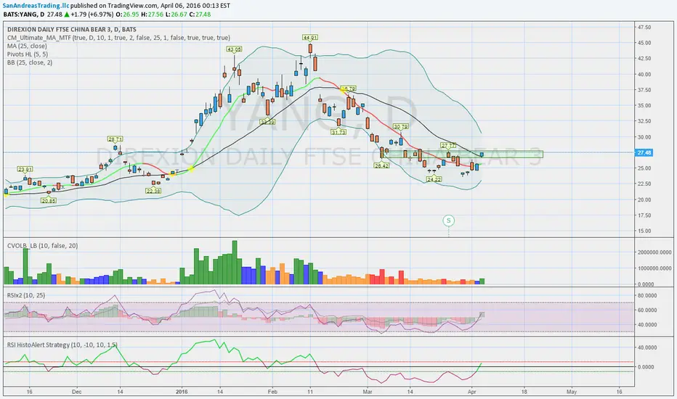677x399 pixels.
Task: Select the MA (25, close) indicator legend
Action: pyautogui.click(x=27, y=46)
